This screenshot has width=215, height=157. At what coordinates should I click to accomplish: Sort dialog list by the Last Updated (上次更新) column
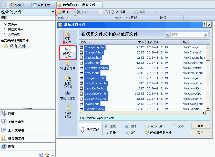coord(163,42)
